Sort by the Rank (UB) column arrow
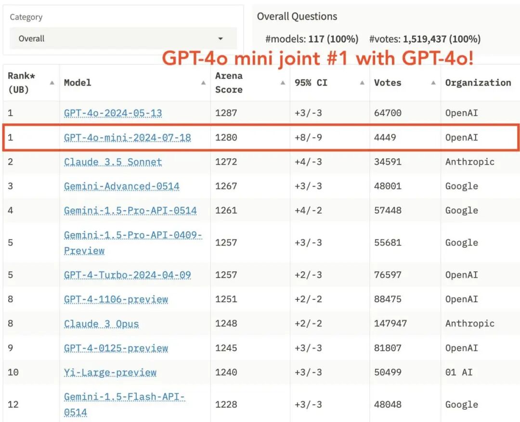 52,83
